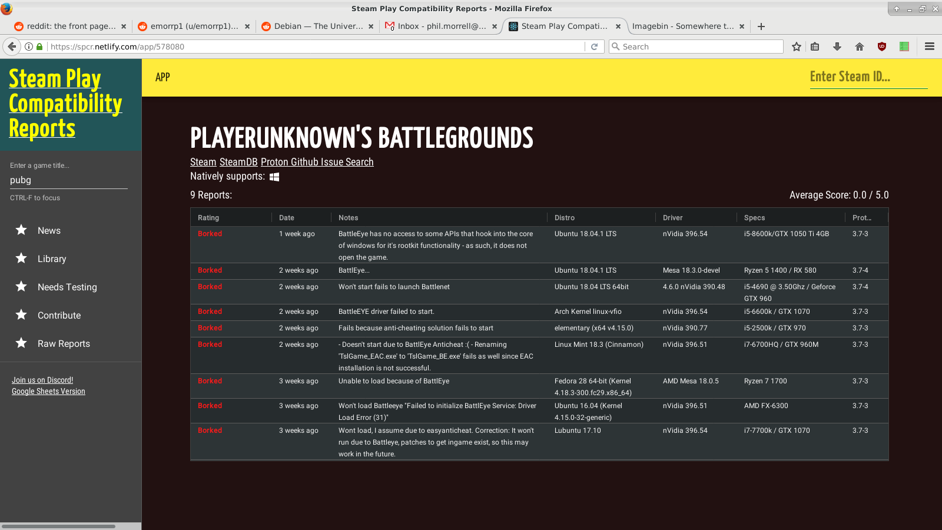Select Needs Testing in sidebar
The height and width of the screenshot is (530, 942).
67,287
